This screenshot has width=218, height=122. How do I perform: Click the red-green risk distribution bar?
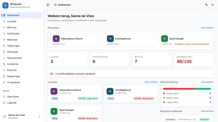(187, 89)
